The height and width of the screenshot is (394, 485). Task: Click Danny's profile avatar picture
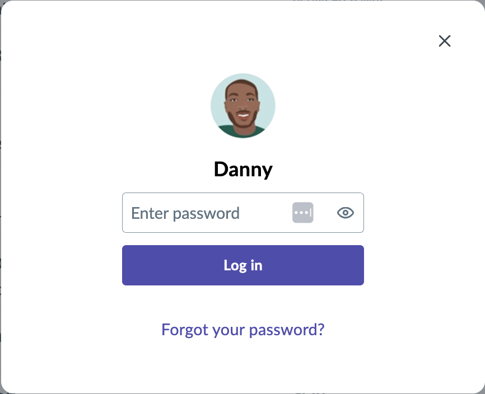point(243,106)
